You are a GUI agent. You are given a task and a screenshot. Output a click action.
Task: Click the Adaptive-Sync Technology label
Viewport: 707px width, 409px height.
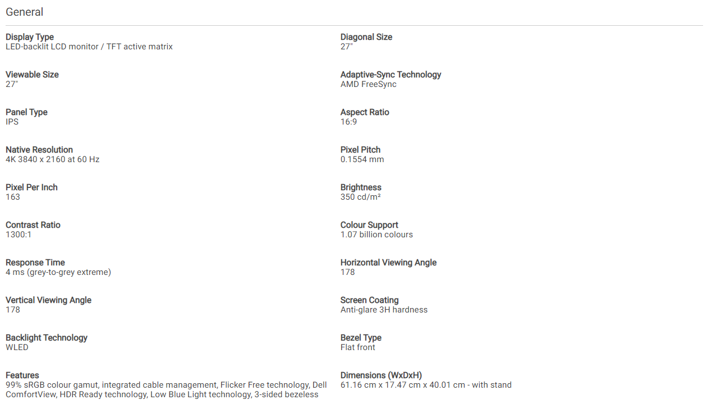[391, 75]
